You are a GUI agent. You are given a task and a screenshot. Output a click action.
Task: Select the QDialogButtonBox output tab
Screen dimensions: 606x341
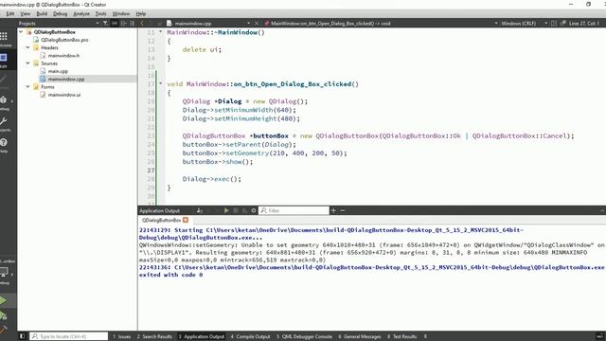point(162,220)
